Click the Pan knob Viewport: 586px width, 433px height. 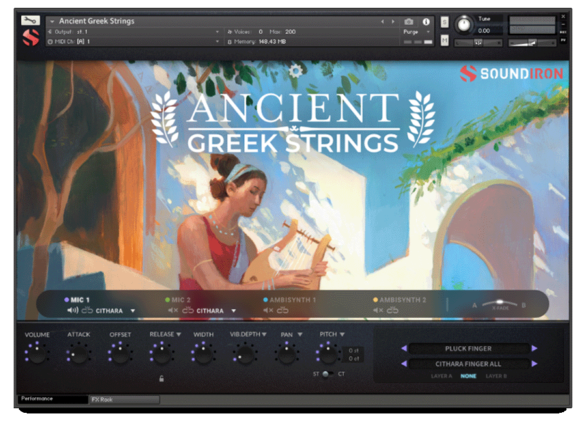[x=287, y=354]
